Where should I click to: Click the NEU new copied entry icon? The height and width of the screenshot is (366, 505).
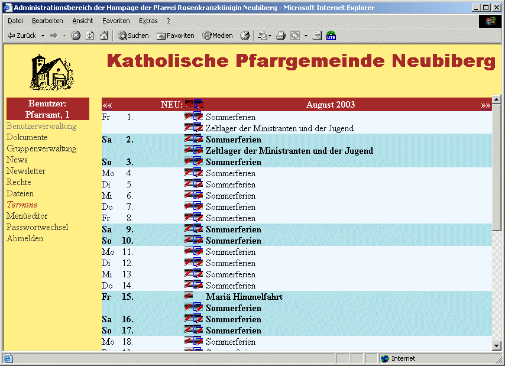[x=199, y=104]
